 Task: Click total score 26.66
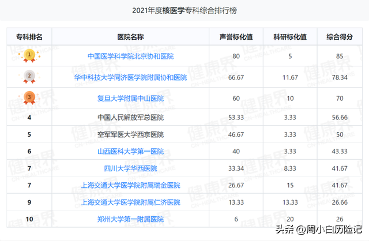click(340, 202)
